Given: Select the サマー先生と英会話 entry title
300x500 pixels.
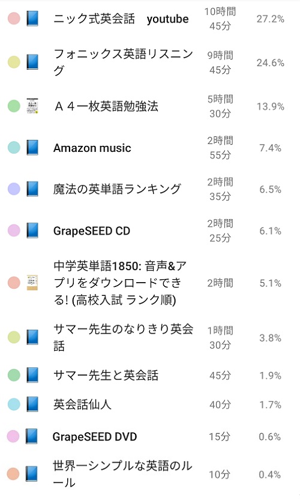Looking at the screenshot, I should tap(106, 375).
